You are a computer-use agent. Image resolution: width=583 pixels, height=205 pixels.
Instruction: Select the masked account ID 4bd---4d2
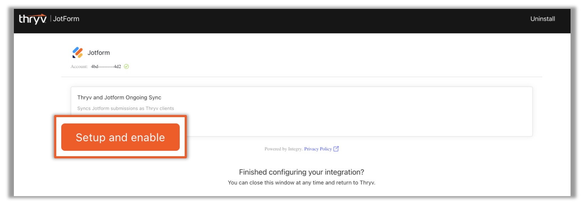(106, 67)
